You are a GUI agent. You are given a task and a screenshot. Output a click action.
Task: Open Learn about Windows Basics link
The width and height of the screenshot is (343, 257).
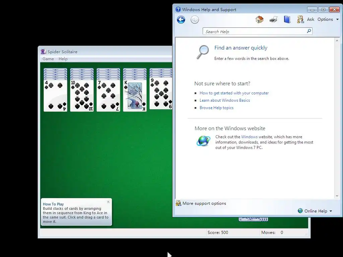click(x=225, y=100)
